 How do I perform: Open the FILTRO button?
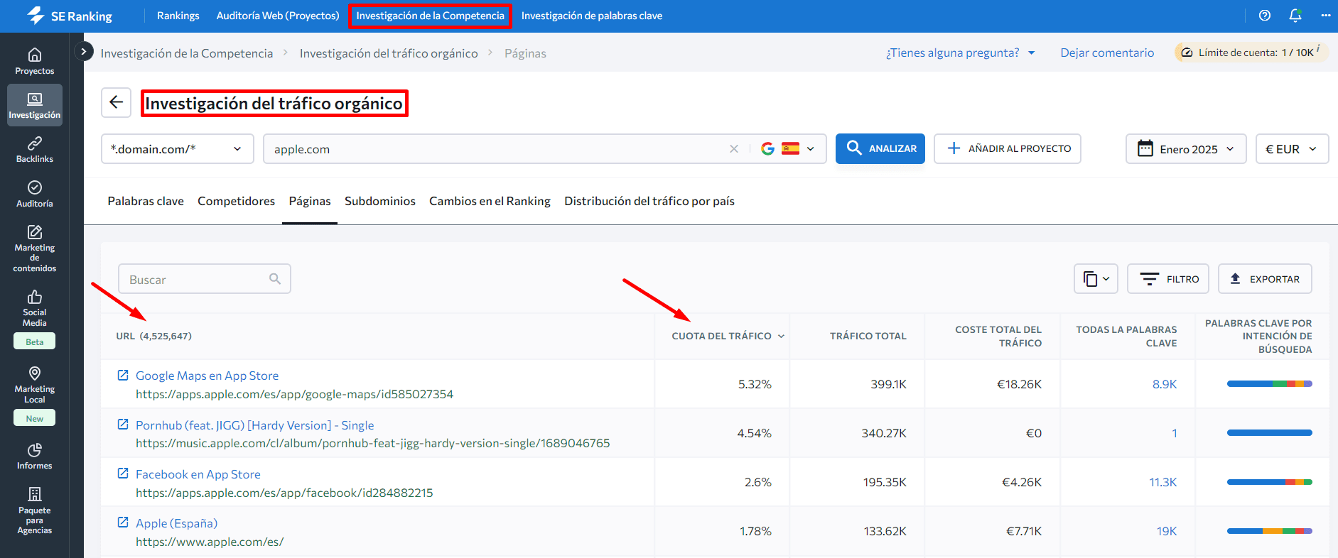tap(1168, 279)
